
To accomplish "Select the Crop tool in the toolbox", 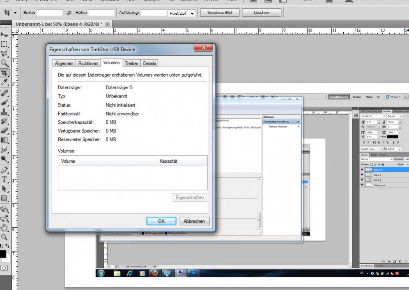I will pyautogui.click(x=4, y=72).
